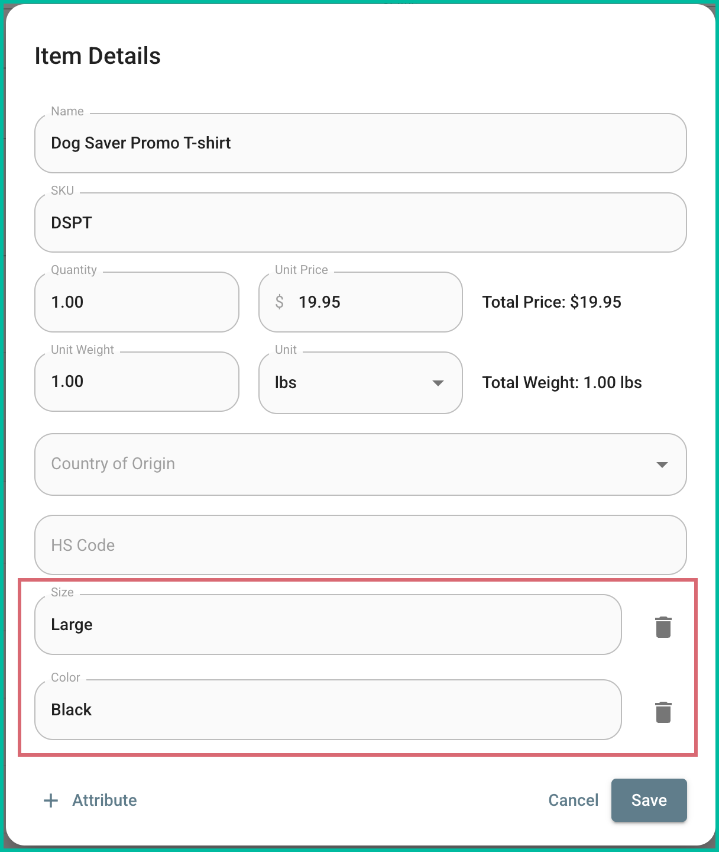Open the Unit selector showing lbs
719x852 pixels.
point(359,383)
